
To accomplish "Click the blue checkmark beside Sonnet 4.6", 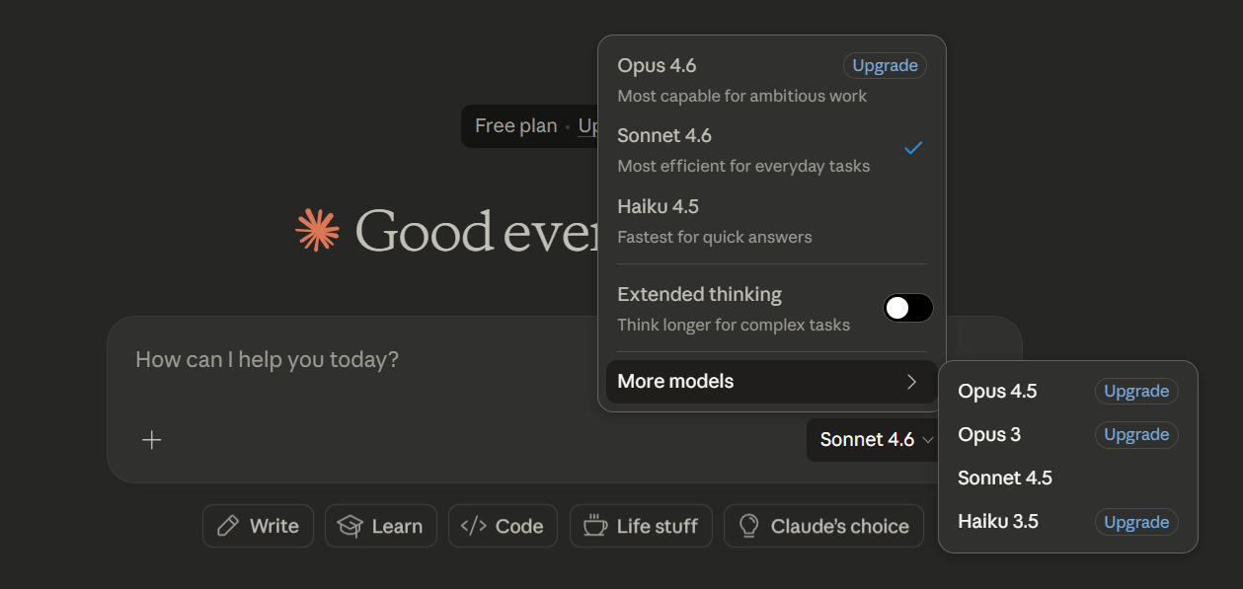I will [x=913, y=148].
